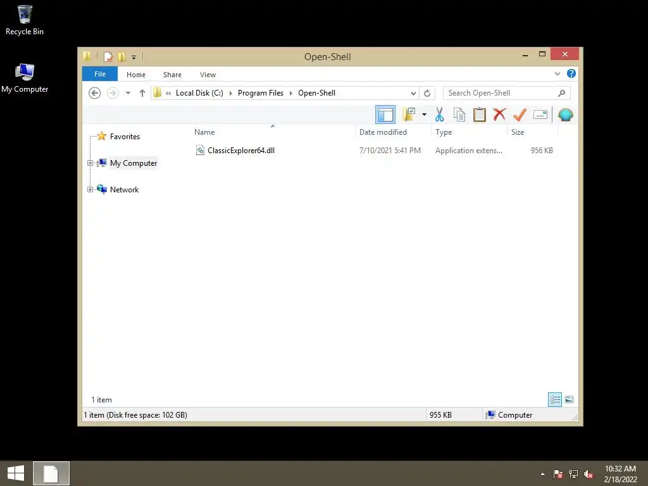648x486 pixels.
Task: Go back with the Back arrow
Action: [95, 93]
